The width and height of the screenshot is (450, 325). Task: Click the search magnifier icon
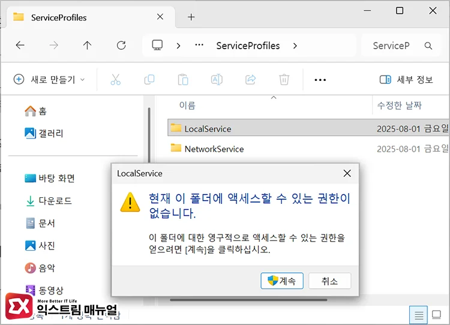pos(428,46)
